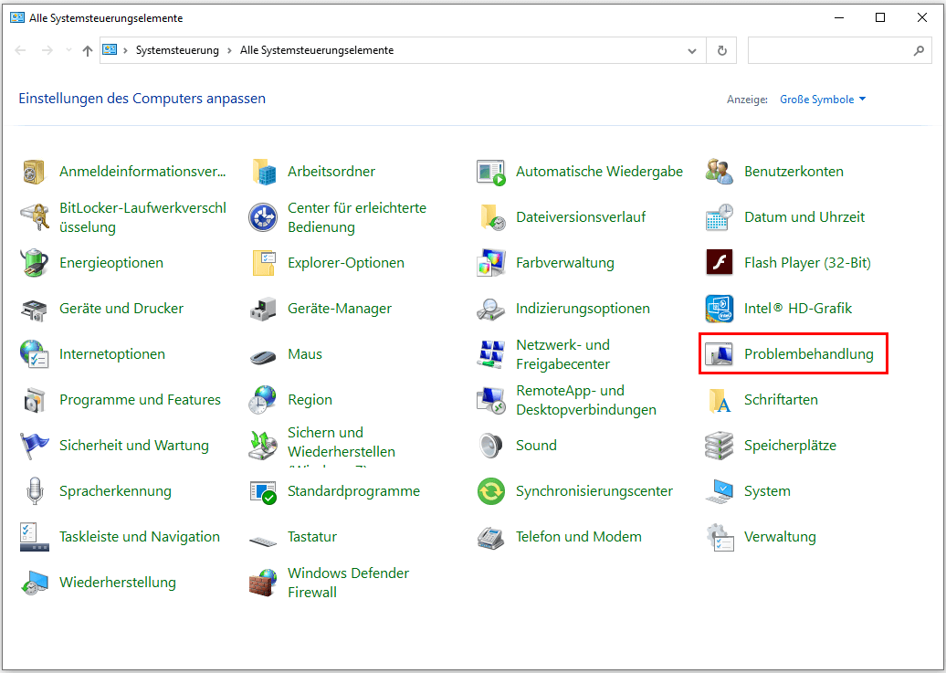946x673 pixels.
Task: Click the Spracherkennung microphone icon
Action: click(x=35, y=491)
